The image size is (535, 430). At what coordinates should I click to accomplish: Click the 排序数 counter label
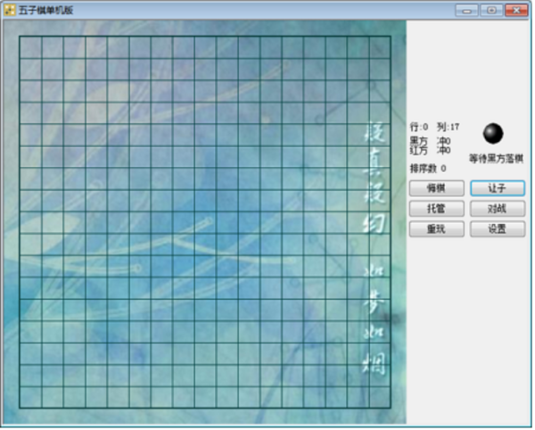[x=428, y=168]
